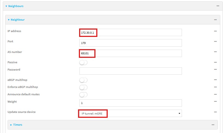Open the Update source device dropdown
Image resolution: width=223 pixels, height=133 pixels.
click(130, 113)
